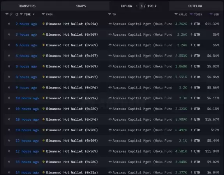Filter by the VALUE column
Viewport: 224px width, 175px height.
point(176,14)
